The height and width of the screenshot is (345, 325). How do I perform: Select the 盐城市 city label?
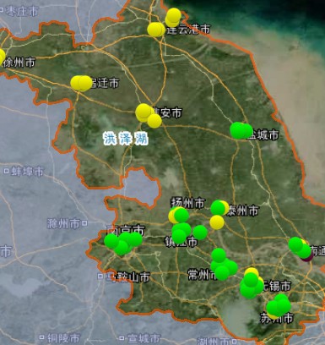(263, 134)
